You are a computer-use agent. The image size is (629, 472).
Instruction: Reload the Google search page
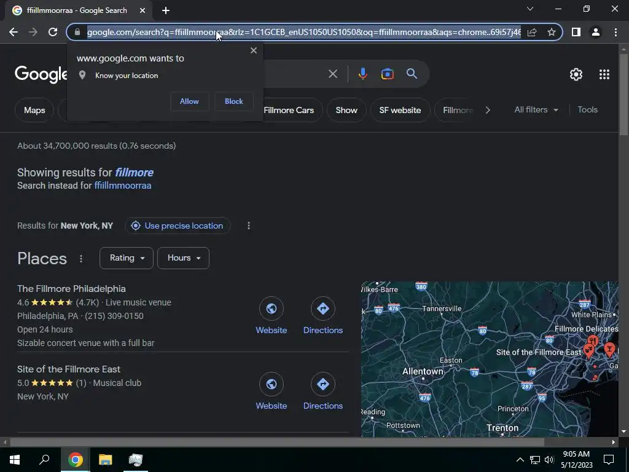pyautogui.click(x=53, y=32)
